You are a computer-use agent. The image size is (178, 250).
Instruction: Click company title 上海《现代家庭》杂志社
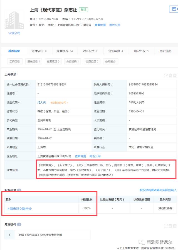click(53, 10)
